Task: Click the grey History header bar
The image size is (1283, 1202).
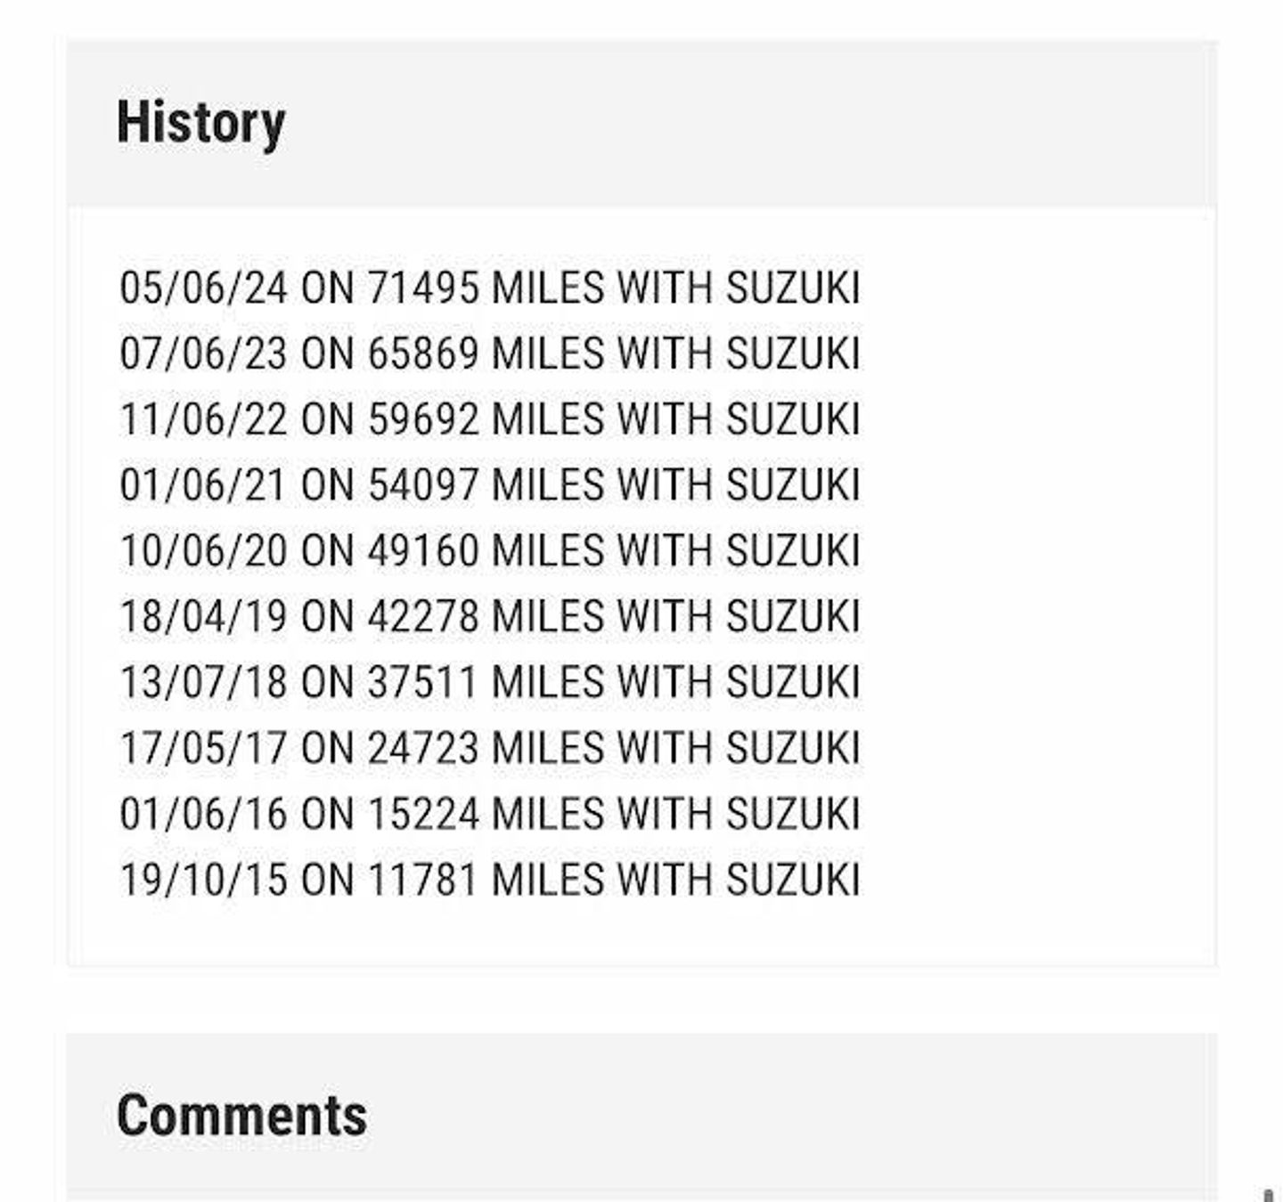Action: pyautogui.click(x=641, y=123)
